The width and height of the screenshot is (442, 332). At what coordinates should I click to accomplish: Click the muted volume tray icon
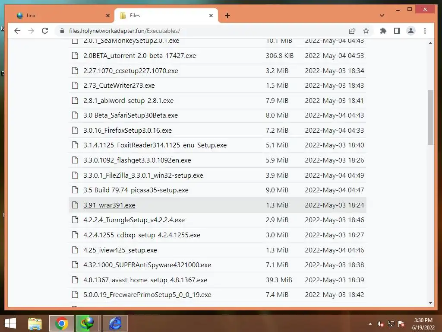coord(381,324)
